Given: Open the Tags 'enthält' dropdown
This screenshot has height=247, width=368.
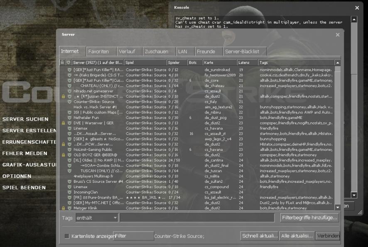Looking at the screenshot, I should (96, 218).
